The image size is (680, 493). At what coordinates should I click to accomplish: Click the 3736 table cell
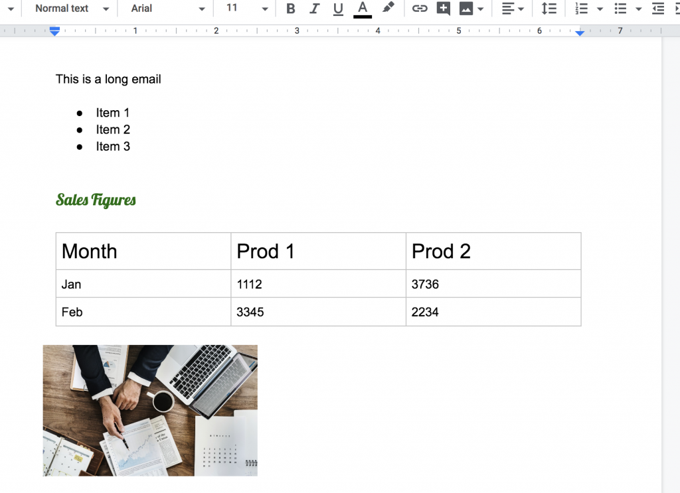[493, 284]
